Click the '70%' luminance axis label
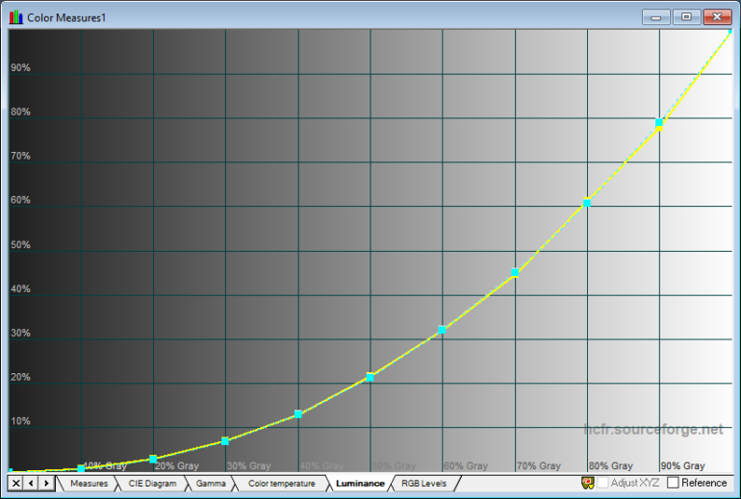The width and height of the screenshot is (741, 499). click(20, 156)
